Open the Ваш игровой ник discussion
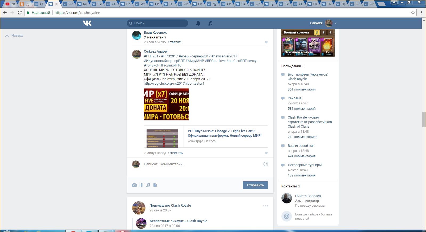426x232 pixels. coord(301,146)
